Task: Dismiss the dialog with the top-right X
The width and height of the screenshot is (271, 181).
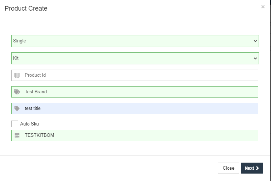Action: (x=263, y=7)
